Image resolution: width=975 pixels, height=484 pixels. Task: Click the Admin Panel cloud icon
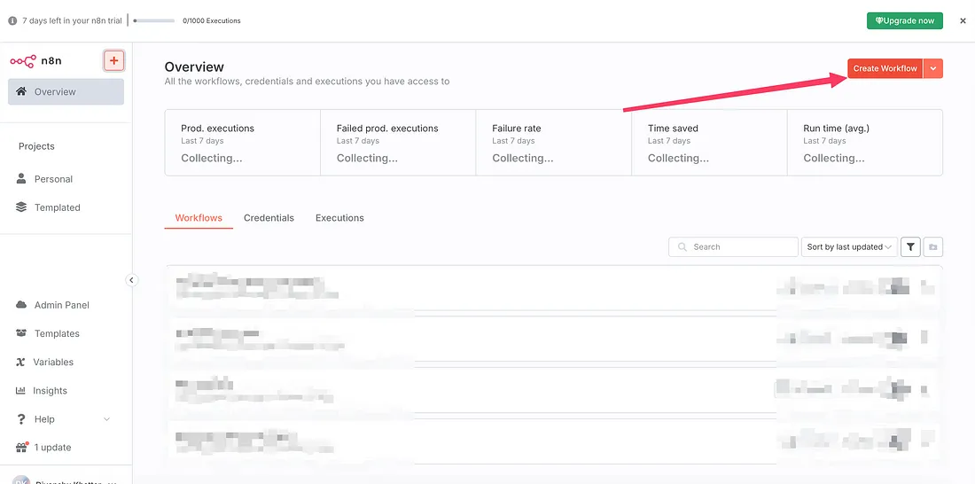coord(21,305)
